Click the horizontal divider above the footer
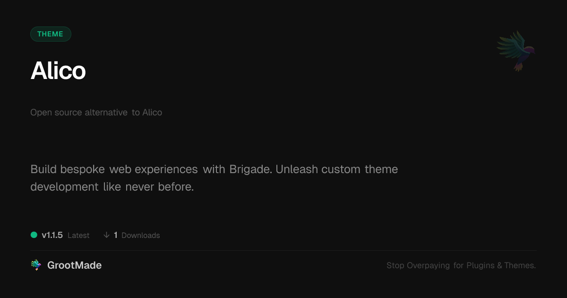Image resolution: width=567 pixels, height=298 pixels. (x=283, y=250)
